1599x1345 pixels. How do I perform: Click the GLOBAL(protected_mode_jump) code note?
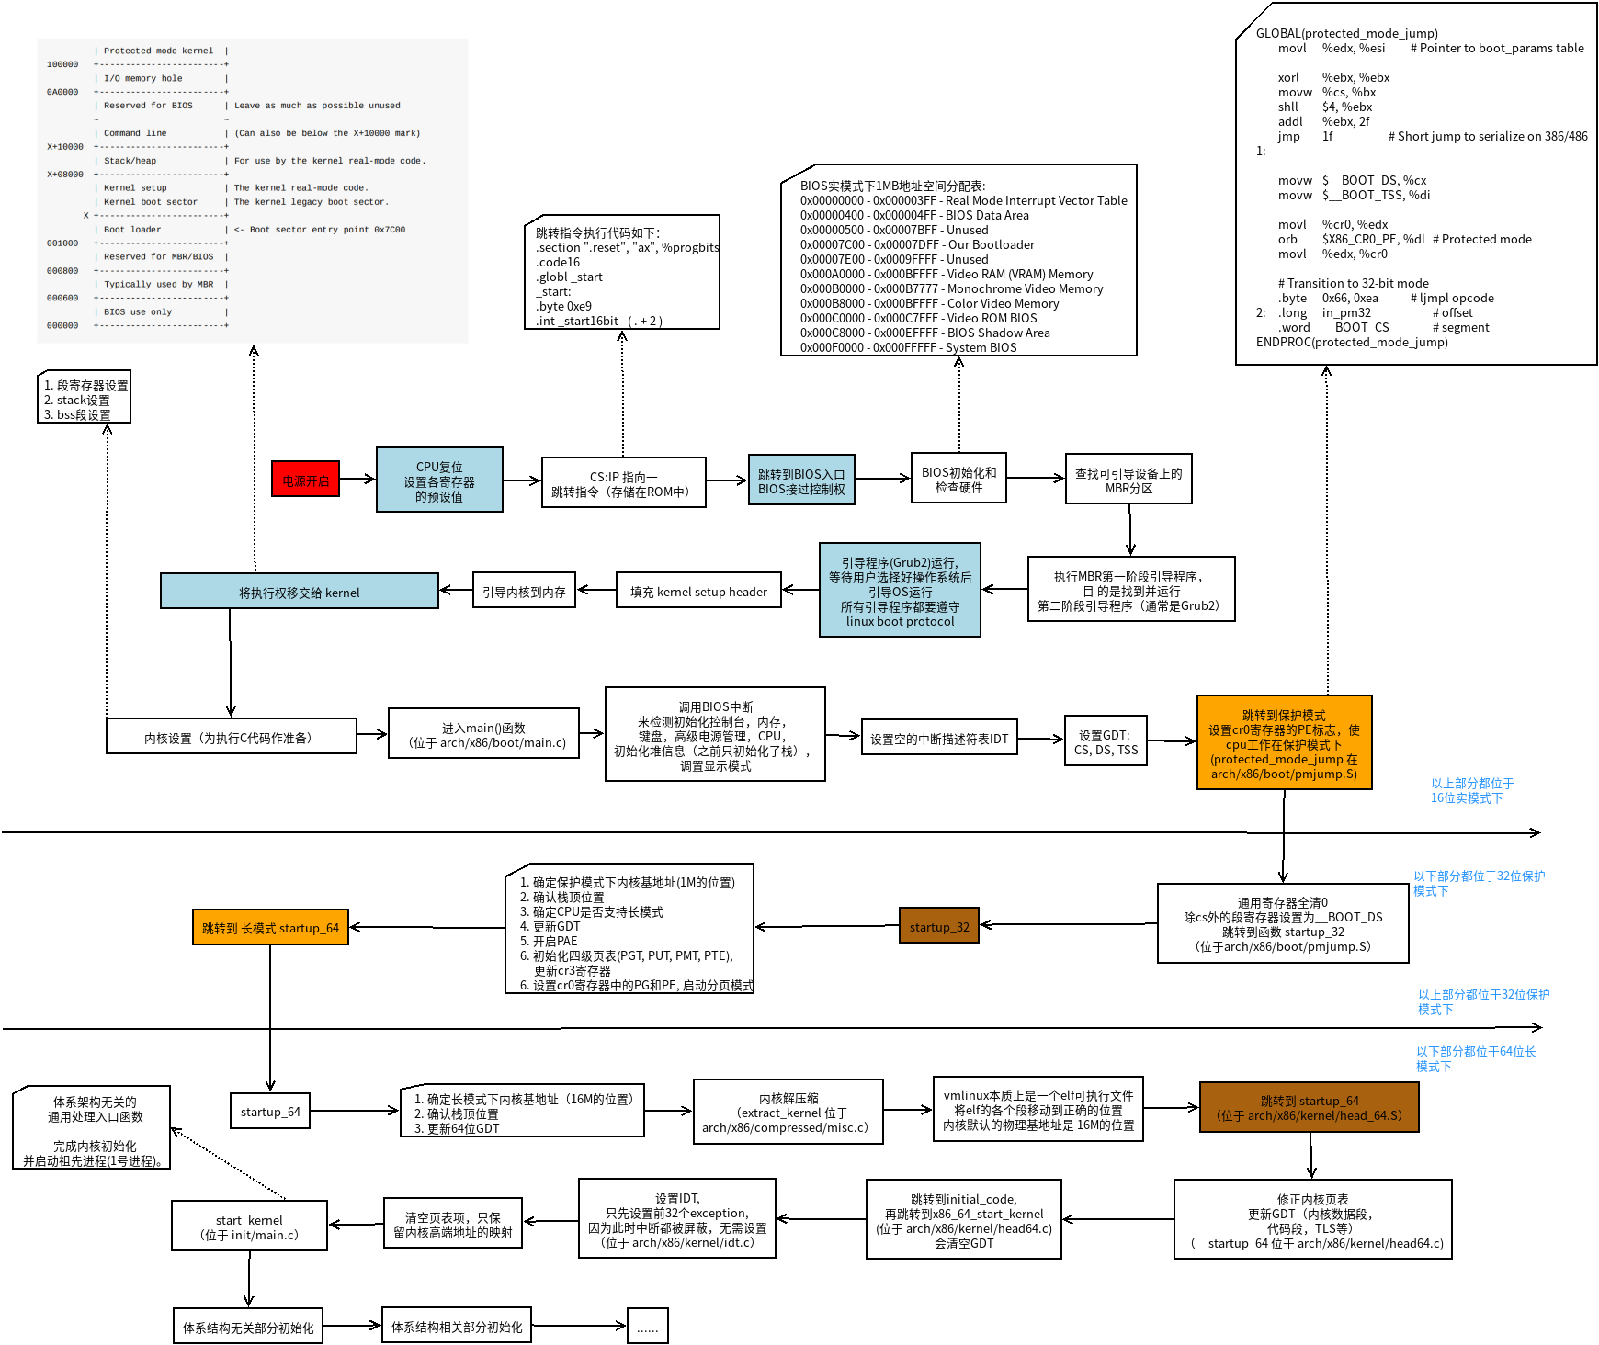(1416, 184)
